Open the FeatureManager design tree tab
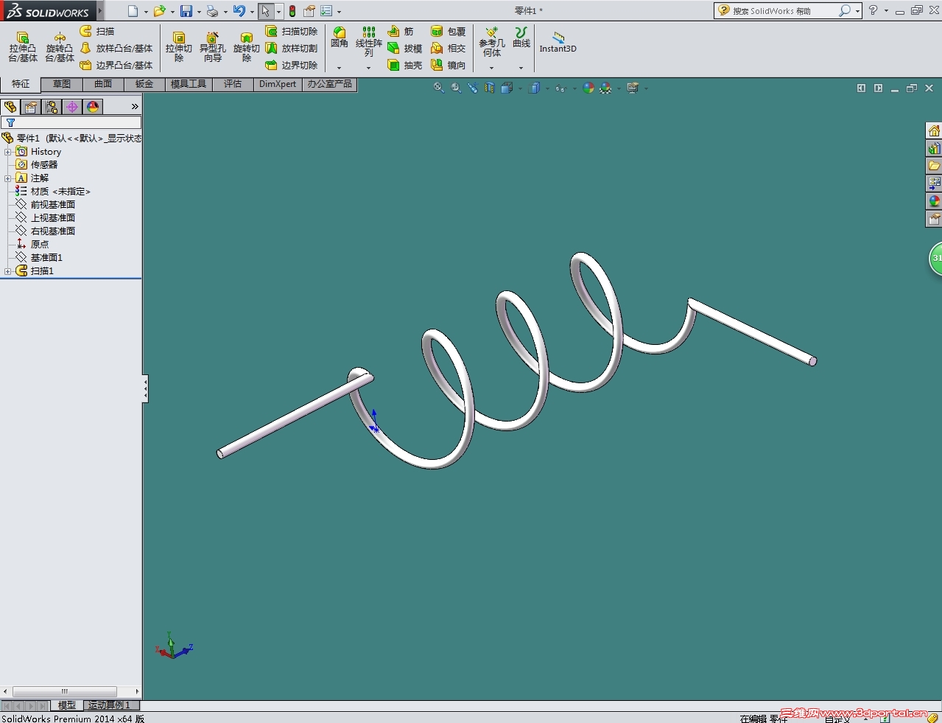This screenshot has height=723, width=942. pyautogui.click(x=10, y=107)
